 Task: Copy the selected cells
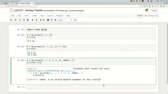24,20
